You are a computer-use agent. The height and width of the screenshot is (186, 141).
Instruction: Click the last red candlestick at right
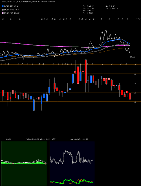pyautogui.click(x=130, y=96)
